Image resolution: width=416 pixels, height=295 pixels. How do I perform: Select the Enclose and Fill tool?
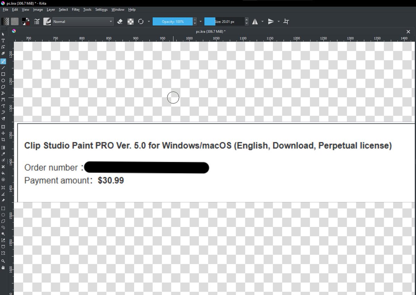click(3, 179)
